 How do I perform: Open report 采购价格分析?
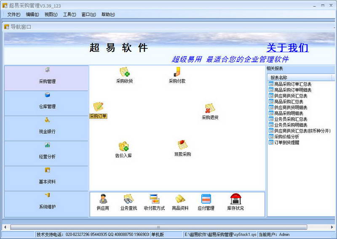284,137
